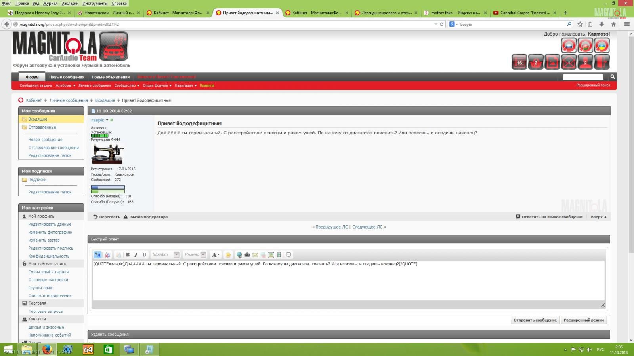
Task: Insert email link via envelope icon
Action: (255, 255)
